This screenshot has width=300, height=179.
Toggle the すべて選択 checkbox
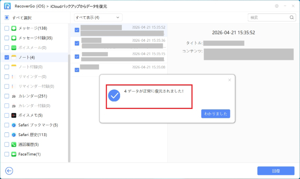tap(7, 18)
